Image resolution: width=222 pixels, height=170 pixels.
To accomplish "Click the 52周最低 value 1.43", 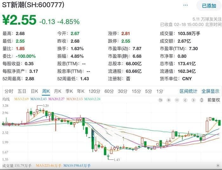I will [x=85, y=79].
